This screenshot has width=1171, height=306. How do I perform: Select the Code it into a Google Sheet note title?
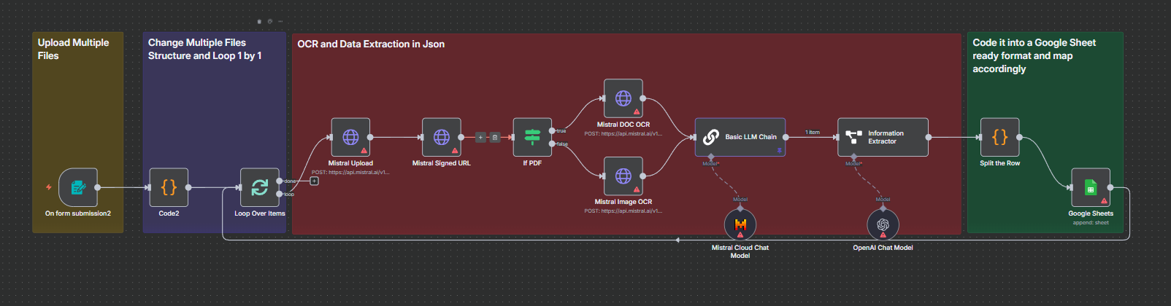pos(1034,55)
